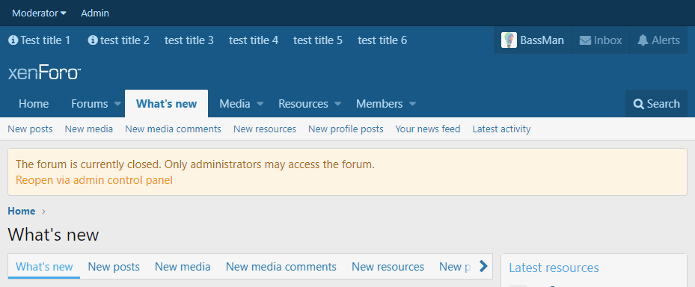695x287 pixels.
Task: Open the Forums navigation tab
Action: click(x=90, y=104)
